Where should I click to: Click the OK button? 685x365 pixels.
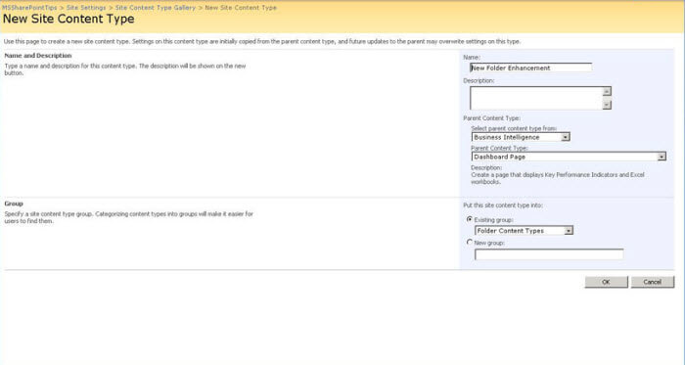[x=607, y=282]
